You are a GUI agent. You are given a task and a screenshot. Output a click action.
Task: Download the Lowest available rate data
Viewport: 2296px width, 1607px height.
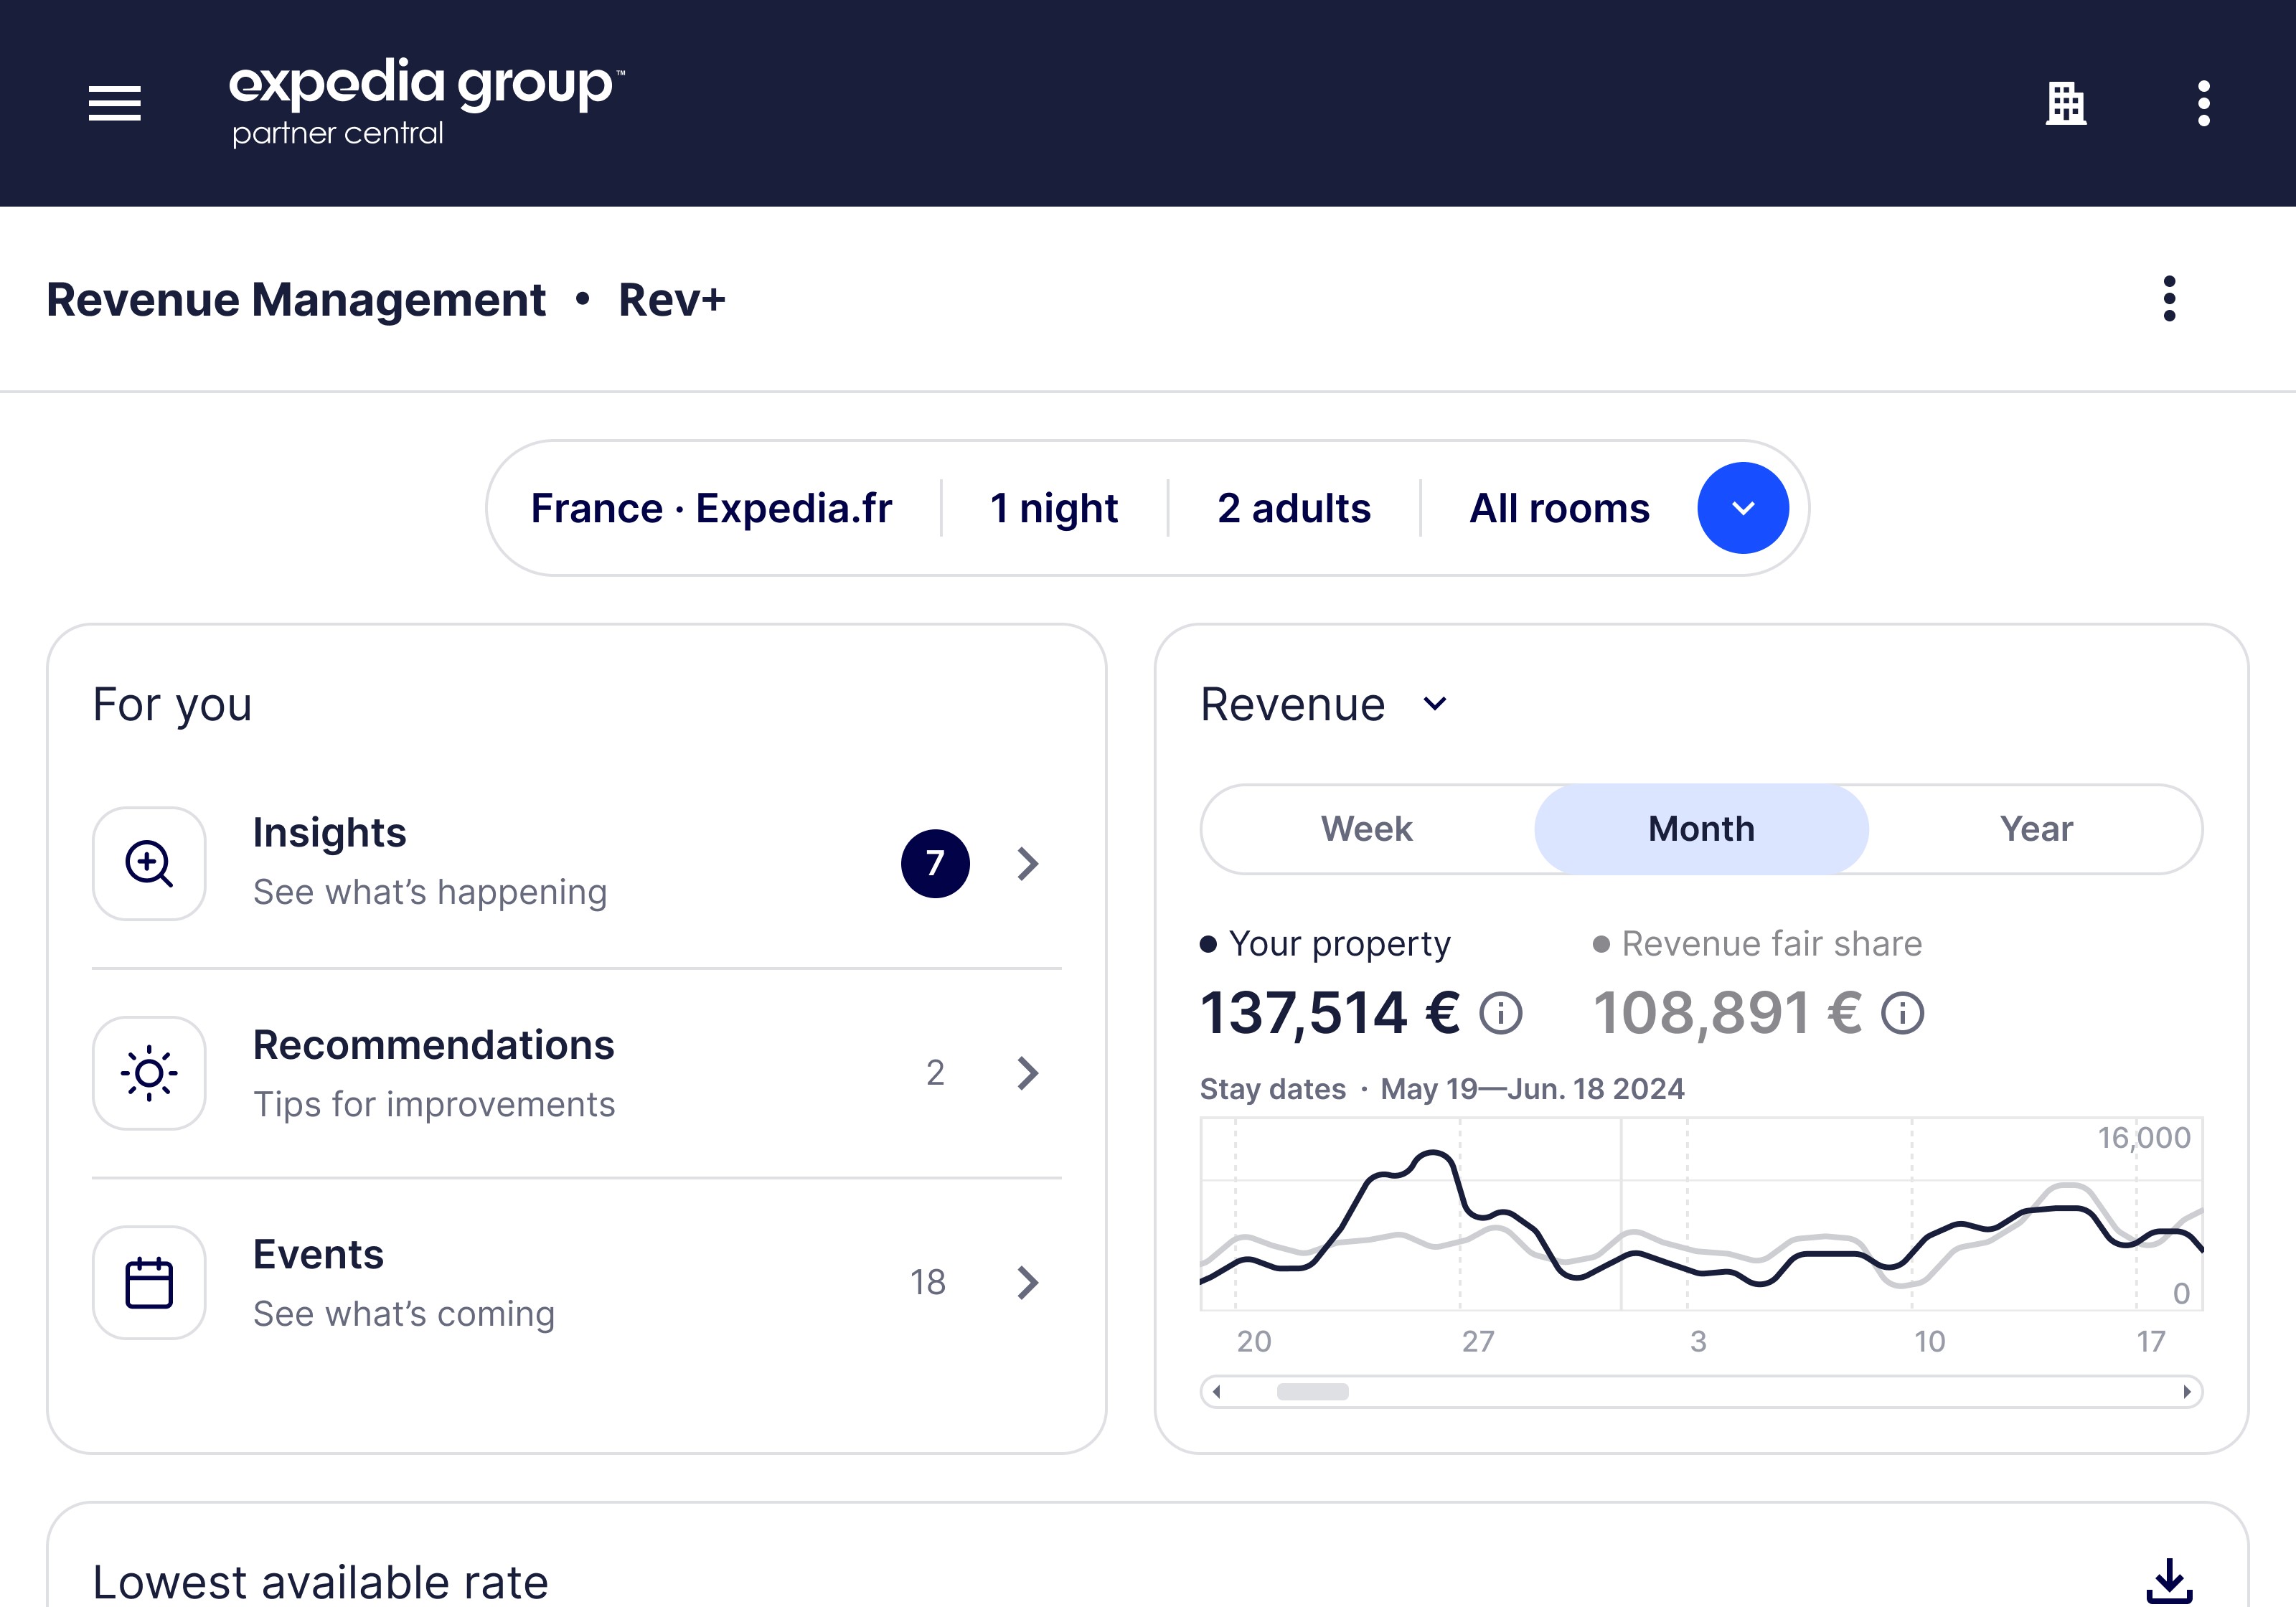pyautogui.click(x=2168, y=1580)
